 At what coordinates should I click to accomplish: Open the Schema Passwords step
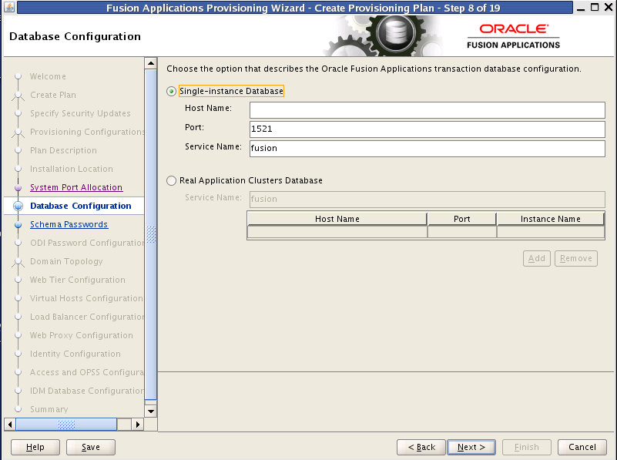[x=69, y=224]
